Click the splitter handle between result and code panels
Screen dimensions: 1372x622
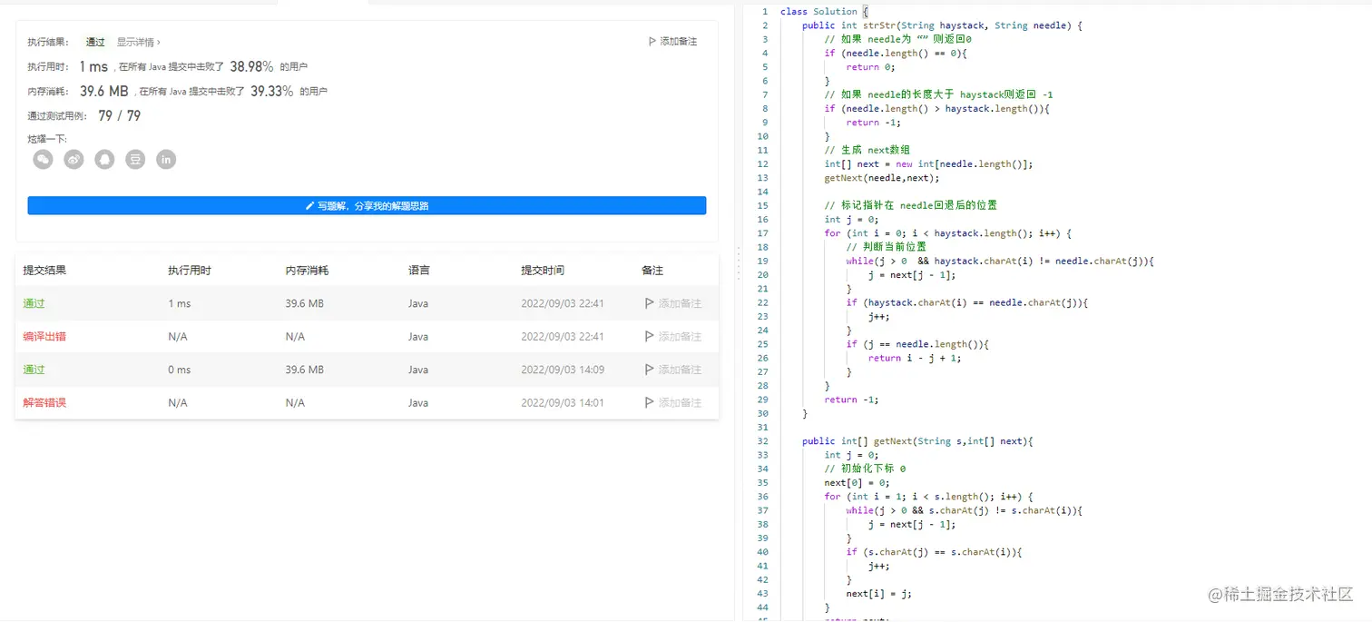point(738,262)
